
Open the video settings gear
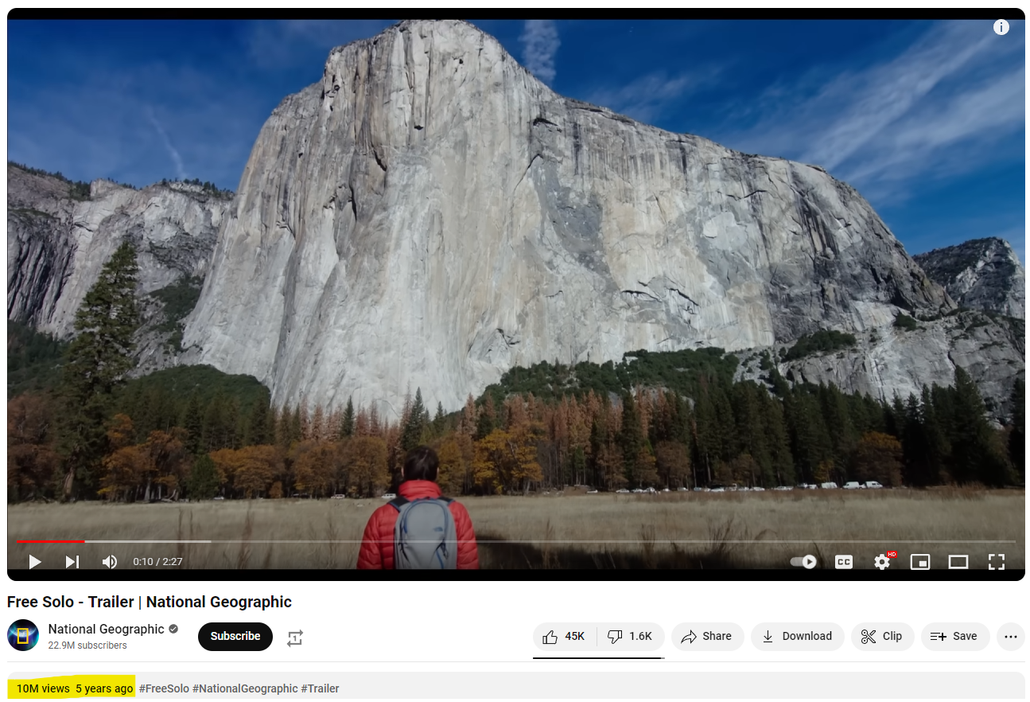tap(882, 562)
